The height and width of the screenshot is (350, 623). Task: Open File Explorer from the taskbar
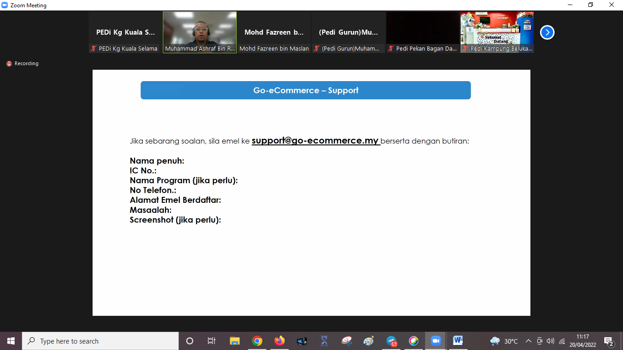point(234,341)
